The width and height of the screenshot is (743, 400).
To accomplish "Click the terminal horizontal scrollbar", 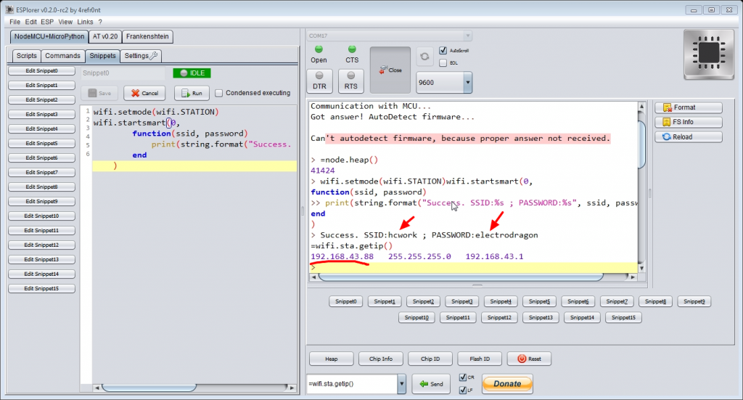I will [461, 277].
